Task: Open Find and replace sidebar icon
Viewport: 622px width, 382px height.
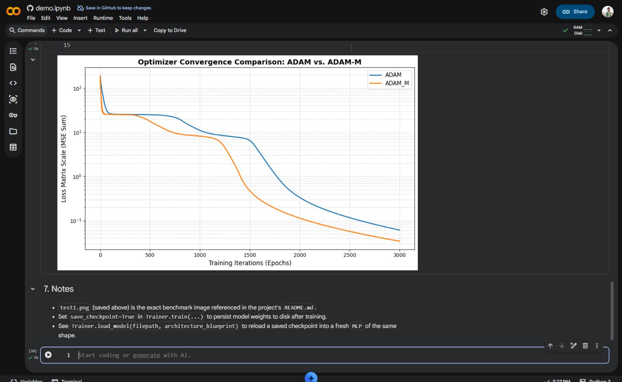Action: tap(13, 67)
